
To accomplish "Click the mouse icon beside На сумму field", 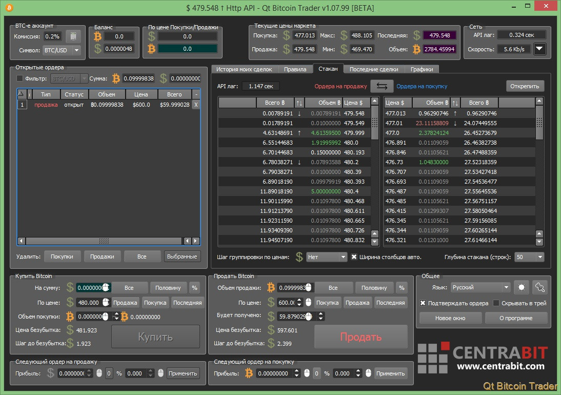I will point(106,288).
